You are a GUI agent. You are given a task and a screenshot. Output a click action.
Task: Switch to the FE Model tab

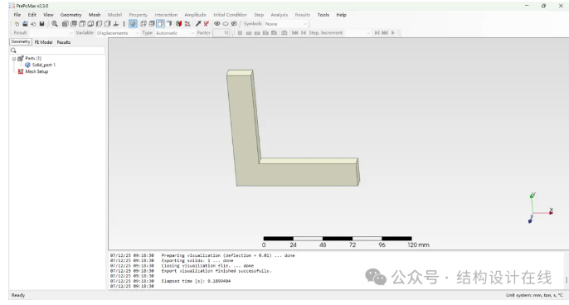pos(43,42)
